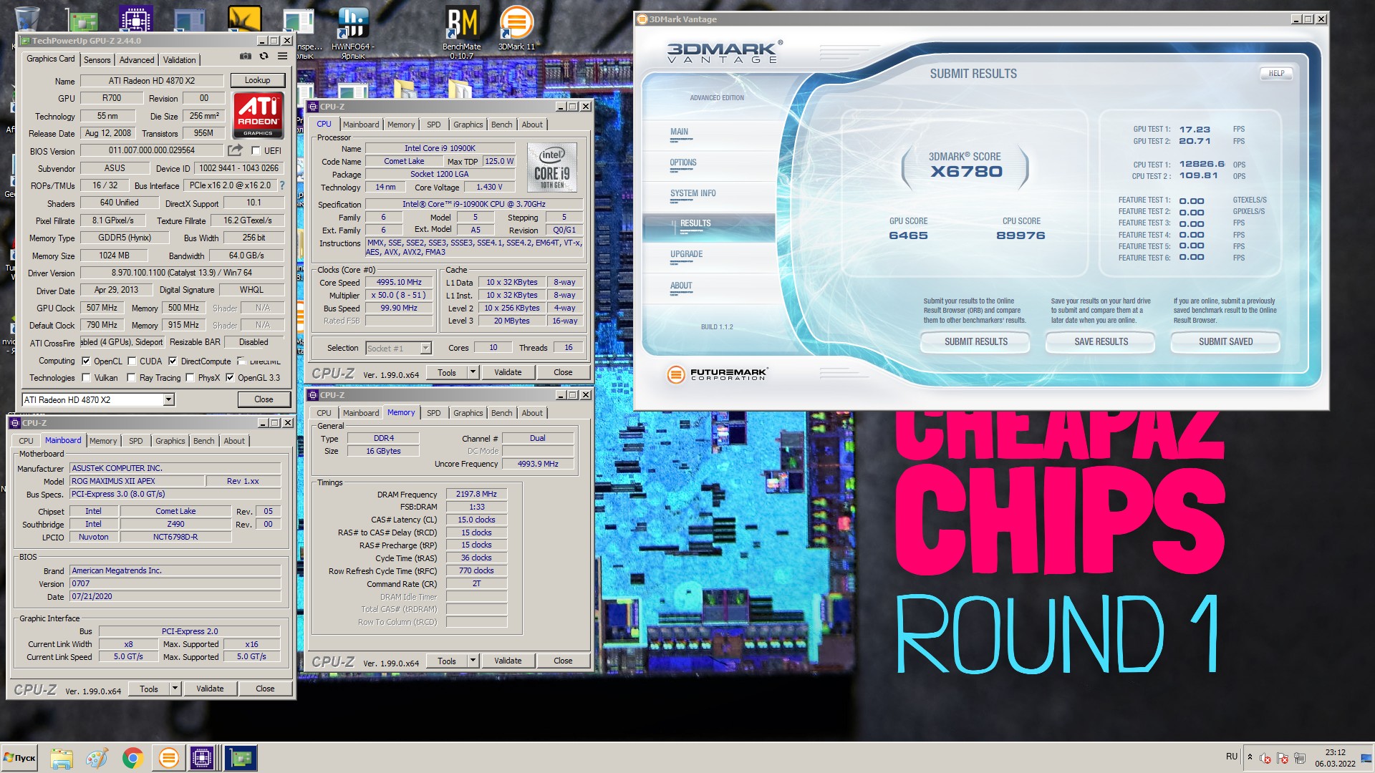Open SPD tab in CPU-Z Mainboard window
The width and height of the screenshot is (1375, 773).
[136, 441]
